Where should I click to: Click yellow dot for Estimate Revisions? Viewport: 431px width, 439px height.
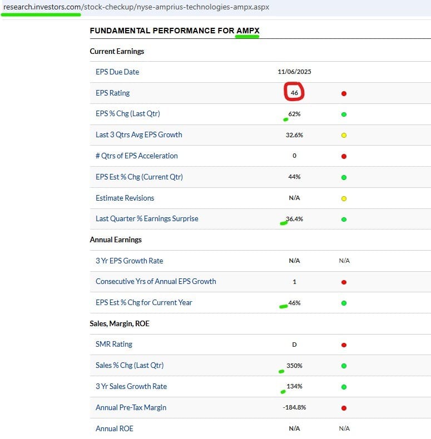coord(344,199)
